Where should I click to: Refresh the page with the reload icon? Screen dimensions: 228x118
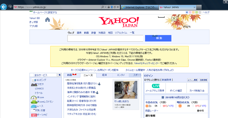pos(115,7)
